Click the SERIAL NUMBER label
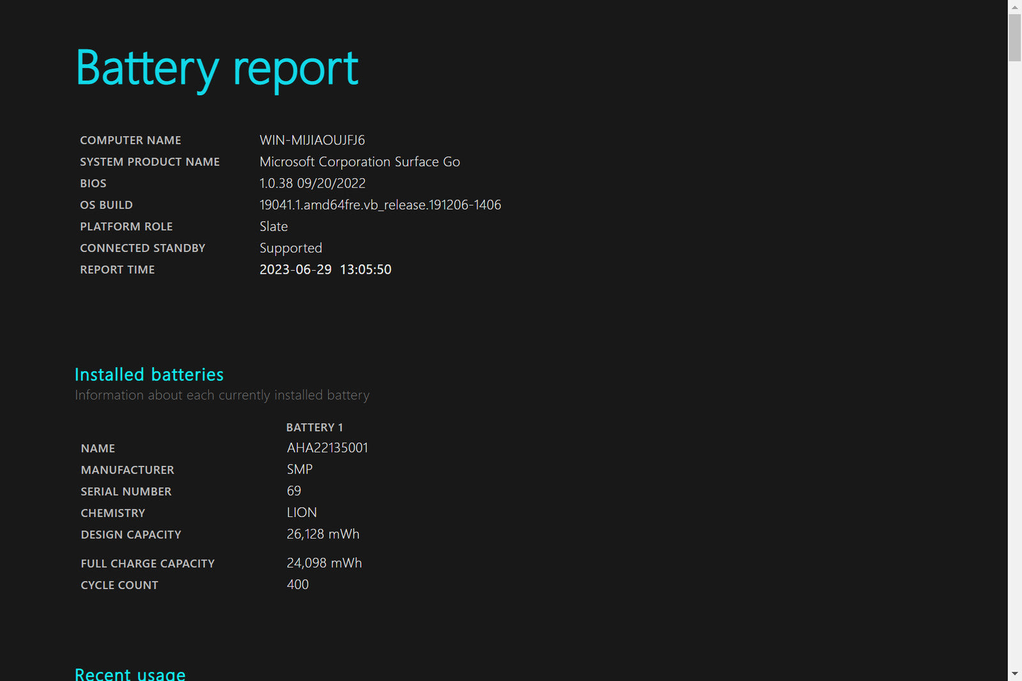 coord(126,492)
